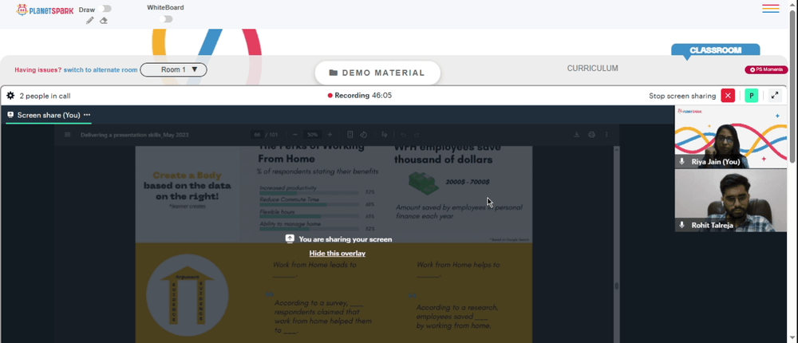Click the PDF annotate draw icon
798x343 pixels.
(x=385, y=134)
